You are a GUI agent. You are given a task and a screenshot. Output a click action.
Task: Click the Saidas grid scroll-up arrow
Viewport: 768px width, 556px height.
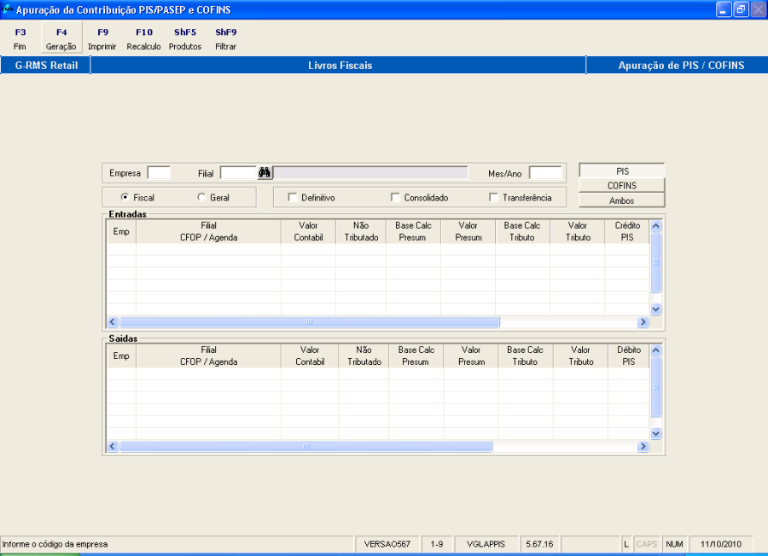[x=656, y=350]
